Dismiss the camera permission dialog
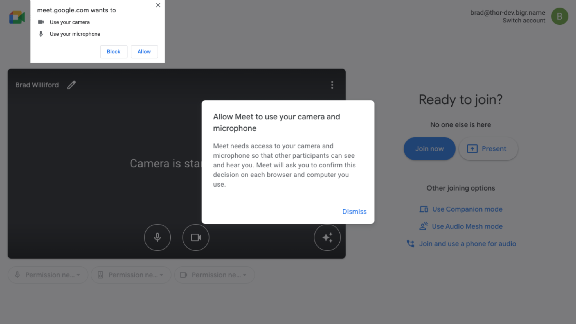Image resolution: width=576 pixels, height=324 pixels. coord(354,211)
